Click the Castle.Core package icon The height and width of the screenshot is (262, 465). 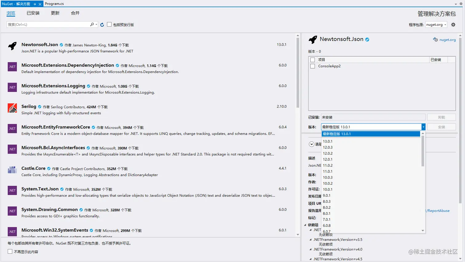[x=12, y=170]
